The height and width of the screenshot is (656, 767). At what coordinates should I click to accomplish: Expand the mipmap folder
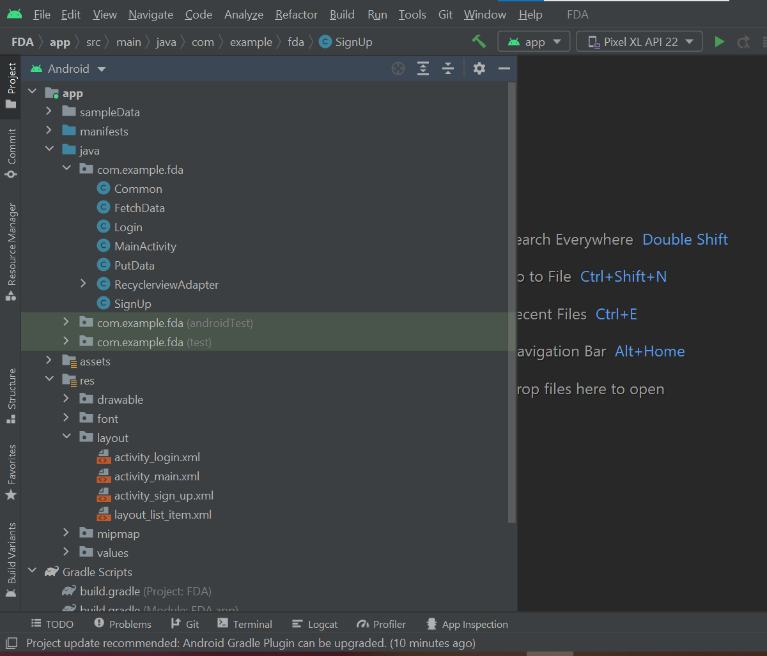[66, 533]
